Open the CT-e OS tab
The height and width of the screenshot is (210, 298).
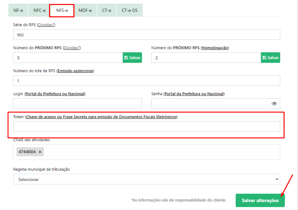click(129, 10)
